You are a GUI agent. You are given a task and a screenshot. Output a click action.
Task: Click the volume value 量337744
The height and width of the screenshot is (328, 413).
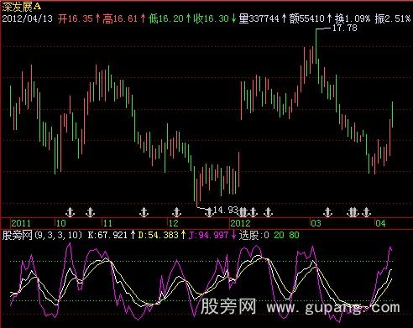pos(259,18)
